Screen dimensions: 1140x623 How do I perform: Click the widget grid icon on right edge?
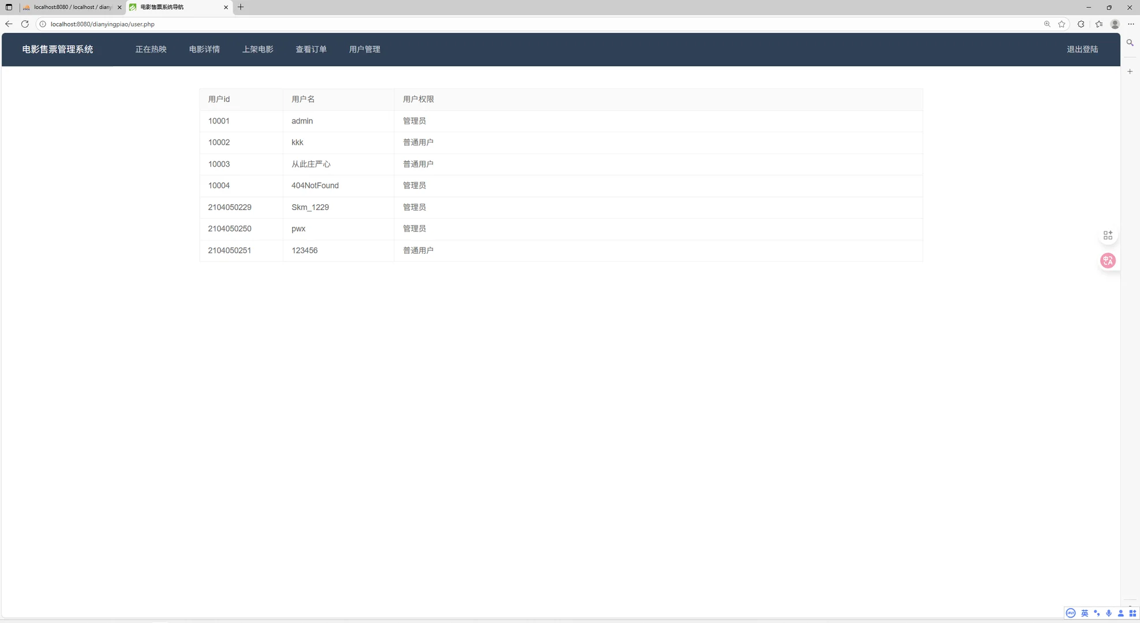click(1108, 235)
